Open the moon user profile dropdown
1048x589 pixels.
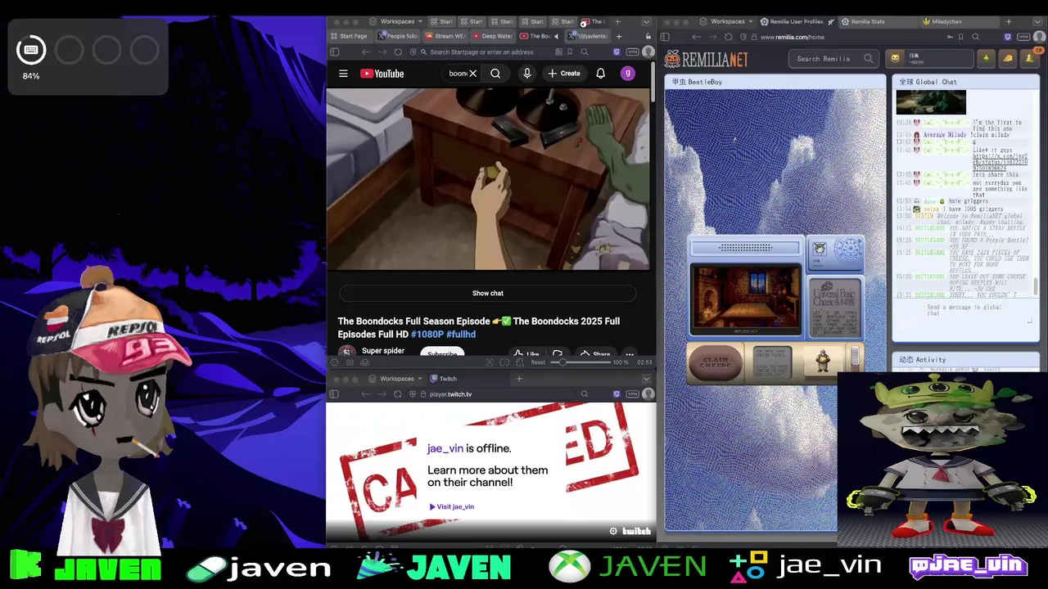[929, 58]
